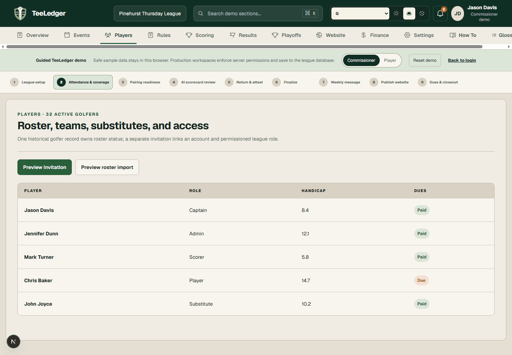Click the horizontal nav scrollbar thumb
Viewport: 512px width, 355px height.
244,47
